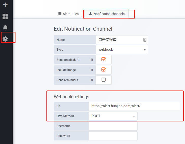
Task: Open the Dashboards grid icon in sidebar
Action: click(5, 16)
